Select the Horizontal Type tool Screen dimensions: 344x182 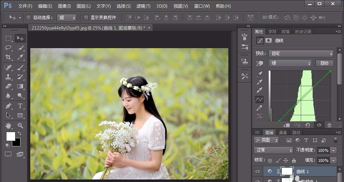(20, 106)
